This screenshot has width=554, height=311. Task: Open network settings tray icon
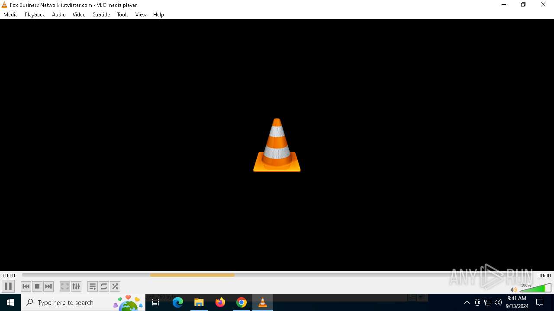[488, 302]
